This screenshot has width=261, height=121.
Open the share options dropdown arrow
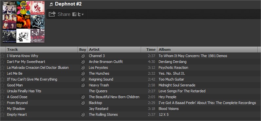click(x=83, y=15)
